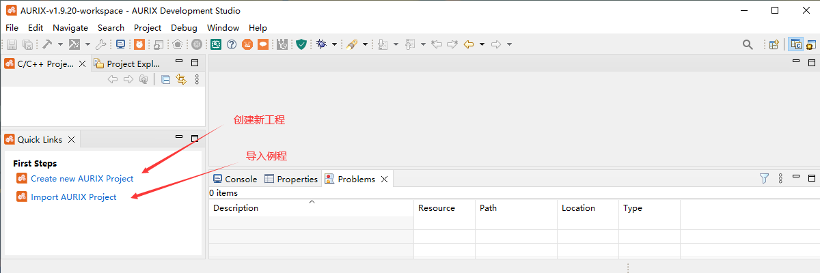Screen dimensions: 820x273
Task: Click the flashlight search toolbar icon
Action: [352, 44]
